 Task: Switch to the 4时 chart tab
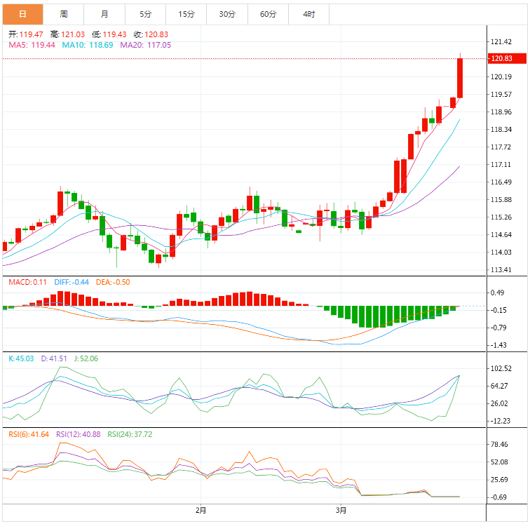coord(309,14)
